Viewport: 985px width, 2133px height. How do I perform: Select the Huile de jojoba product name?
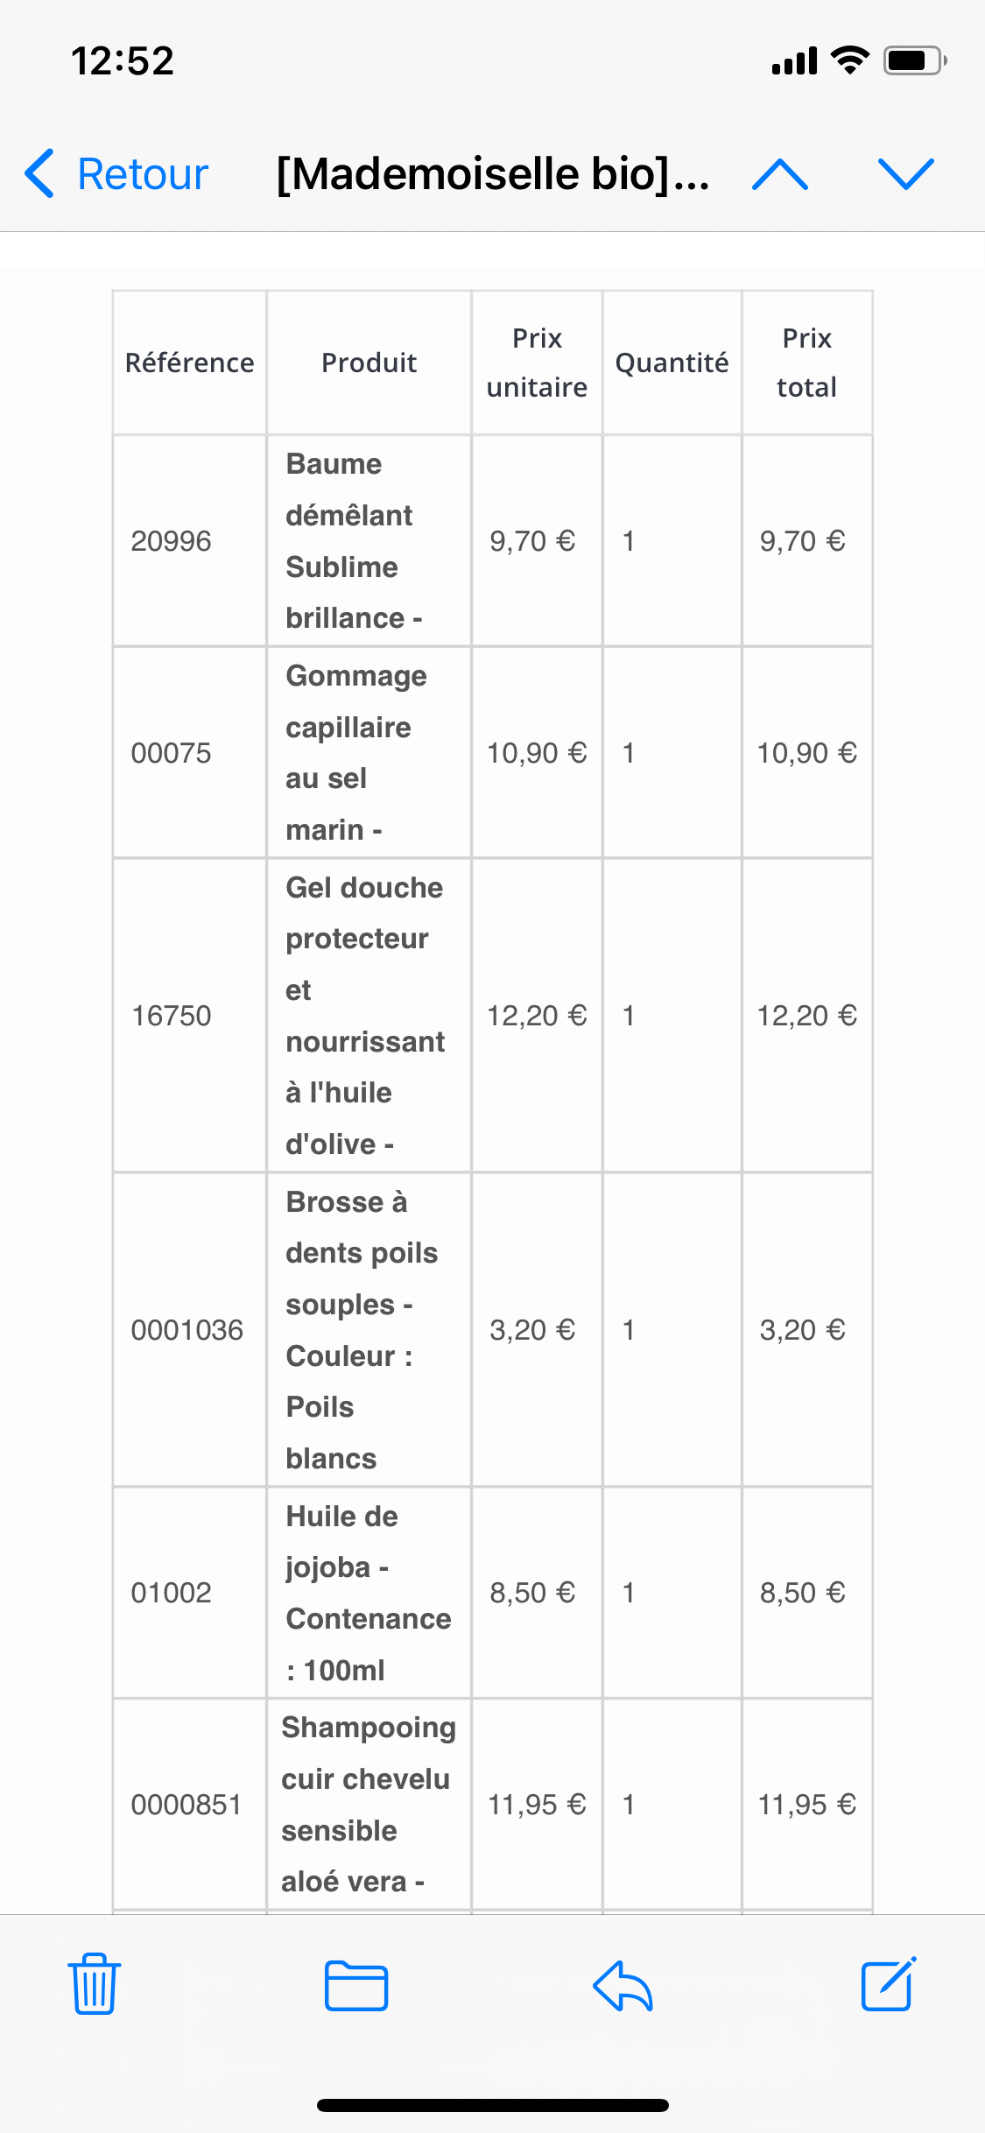pyautogui.click(x=368, y=1593)
